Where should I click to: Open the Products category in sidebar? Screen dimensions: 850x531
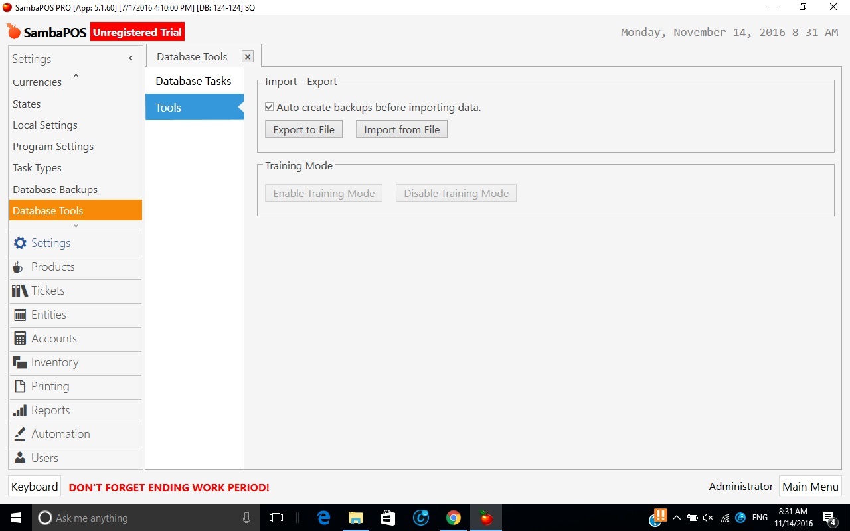click(76, 267)
